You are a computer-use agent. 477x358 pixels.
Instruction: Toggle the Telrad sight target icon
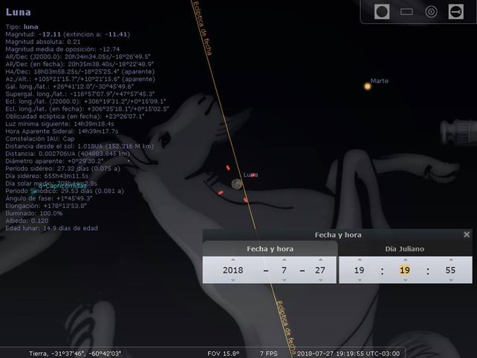pyautogui.click(x=431, y=12)
